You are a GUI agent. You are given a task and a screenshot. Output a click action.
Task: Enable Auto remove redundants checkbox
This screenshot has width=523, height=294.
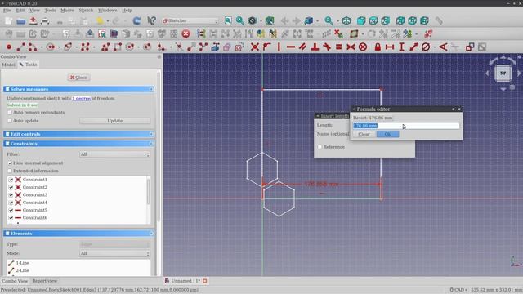click(10, 113)
